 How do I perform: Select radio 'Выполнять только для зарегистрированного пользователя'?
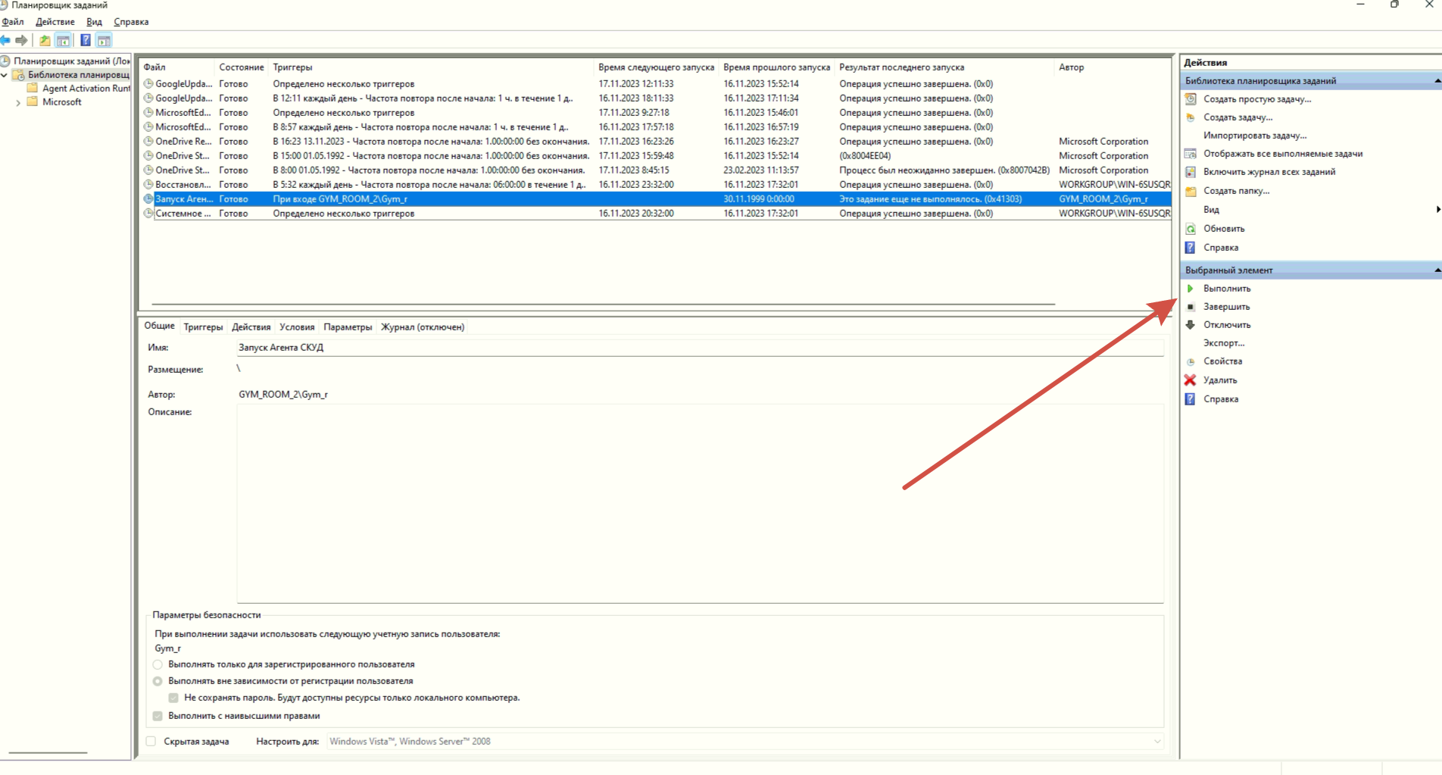click(x=158, y=664)
